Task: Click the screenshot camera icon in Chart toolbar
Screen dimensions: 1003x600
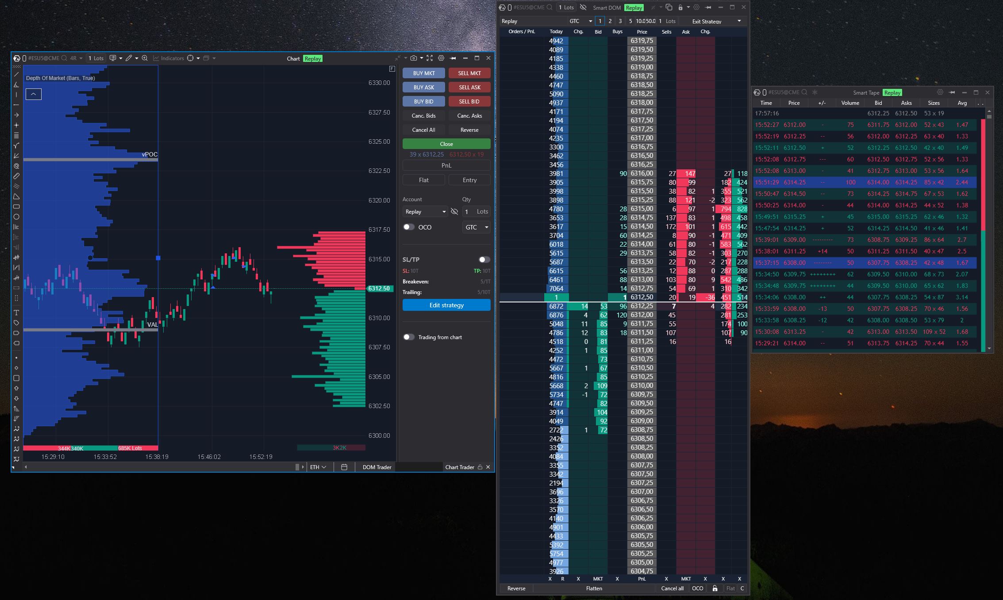Action: click(x=413, y=58)
